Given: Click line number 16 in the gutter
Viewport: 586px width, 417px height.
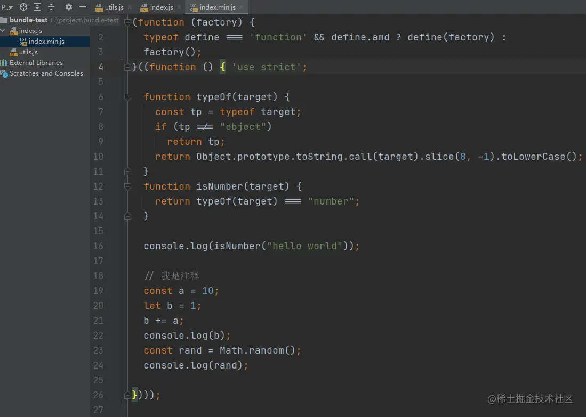Looking at the screenshot, I should (x=98, y=246).
